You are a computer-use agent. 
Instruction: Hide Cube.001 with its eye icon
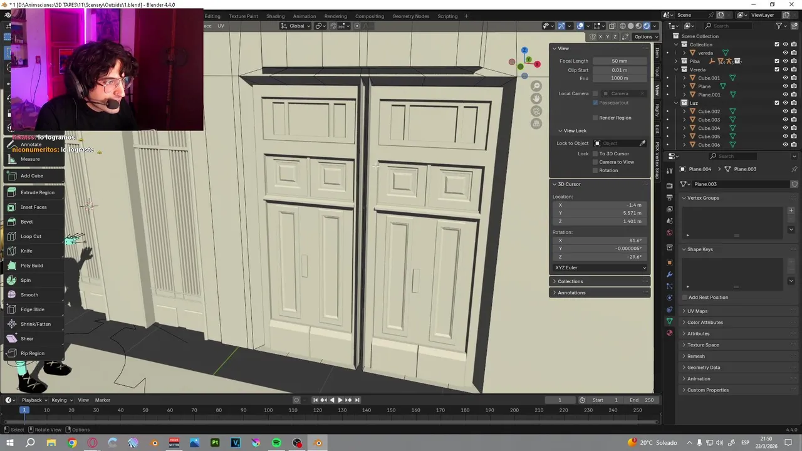(x=785, y=78)
